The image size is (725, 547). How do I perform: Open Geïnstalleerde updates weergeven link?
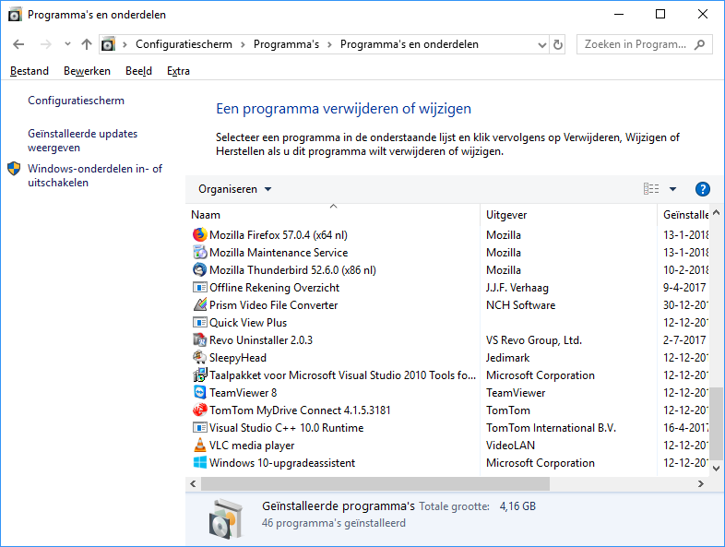[82, 140]
